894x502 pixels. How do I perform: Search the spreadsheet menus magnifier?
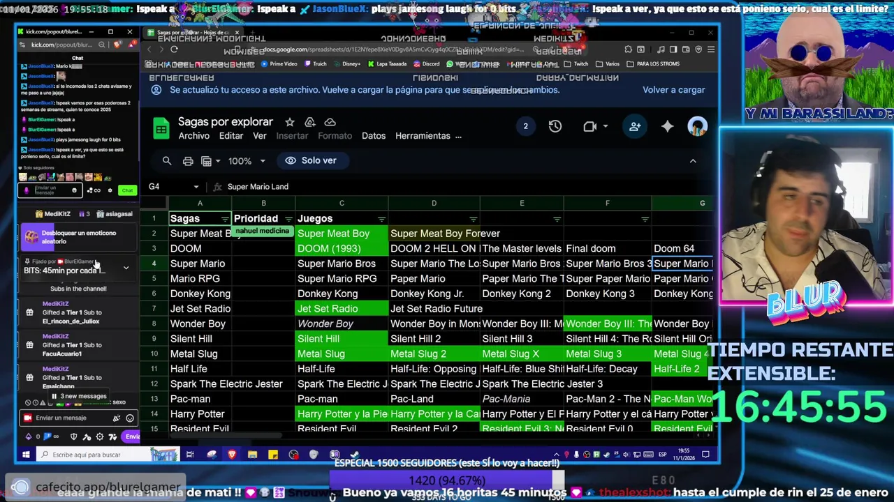tap(167, 161)
